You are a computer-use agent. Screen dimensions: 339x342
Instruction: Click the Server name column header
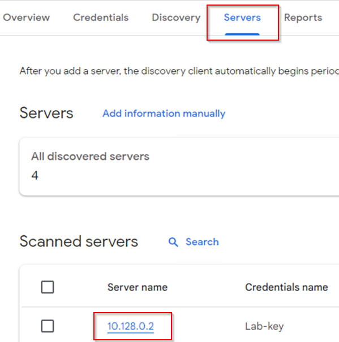[x=138, y=287]
